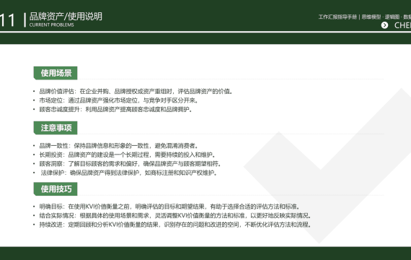This screenshot has width=411, height=260.
Task: Click the 逻辑图 header text
Action: (x=392, y=17)
